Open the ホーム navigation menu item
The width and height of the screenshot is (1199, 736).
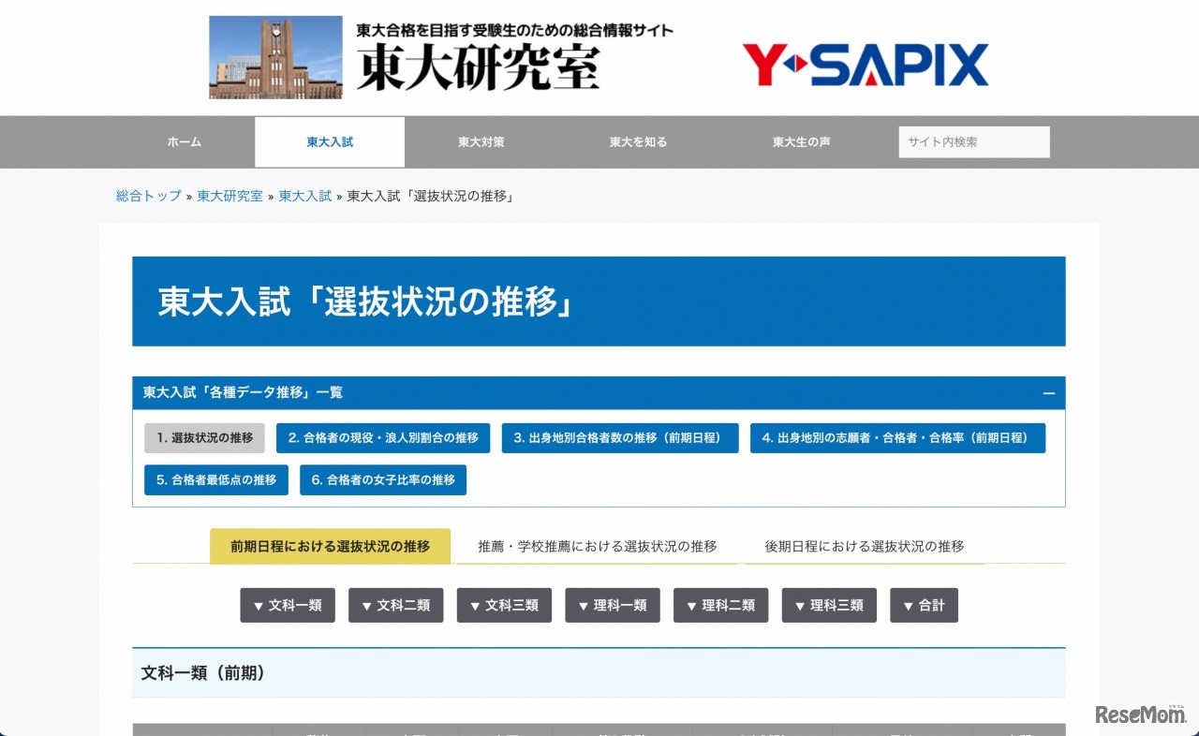point(184,141)
